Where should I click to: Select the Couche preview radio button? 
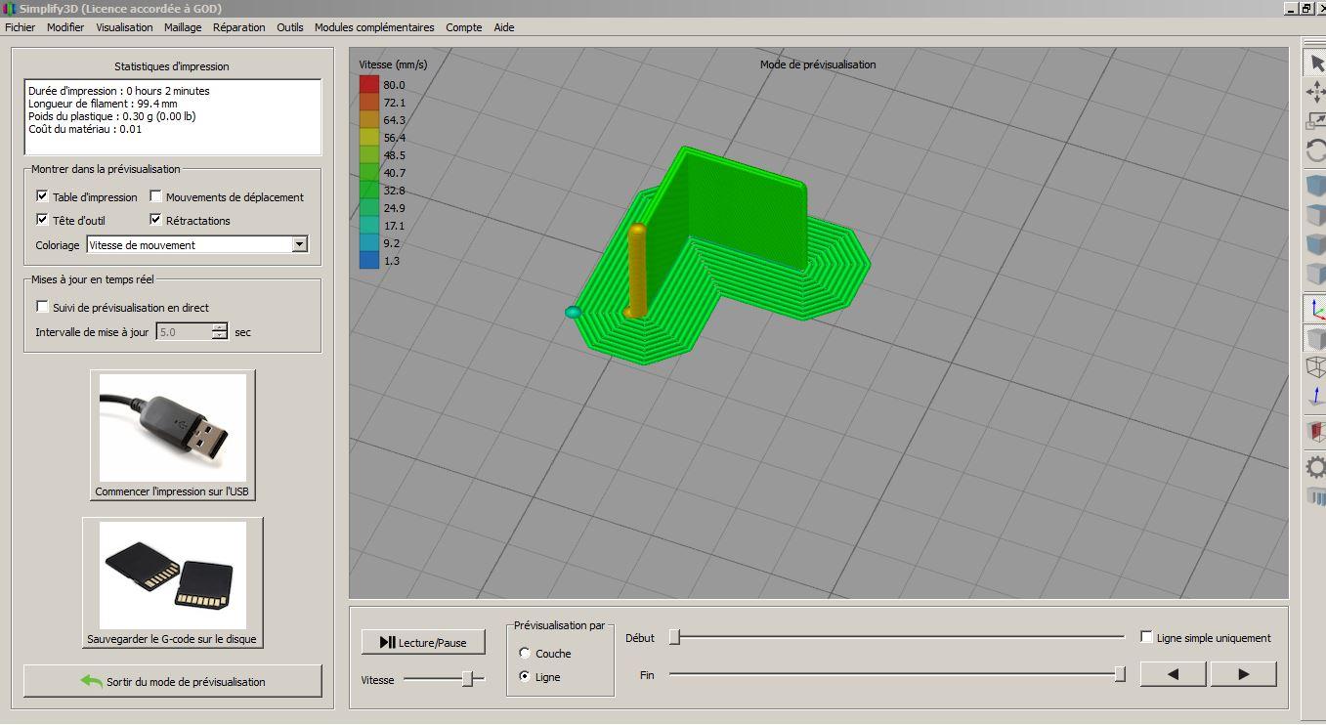525,654
